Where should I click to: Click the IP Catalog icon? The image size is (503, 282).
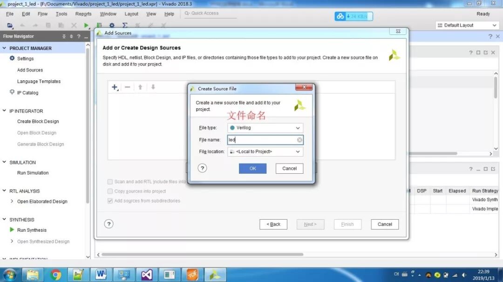click(x=12, y=92)
